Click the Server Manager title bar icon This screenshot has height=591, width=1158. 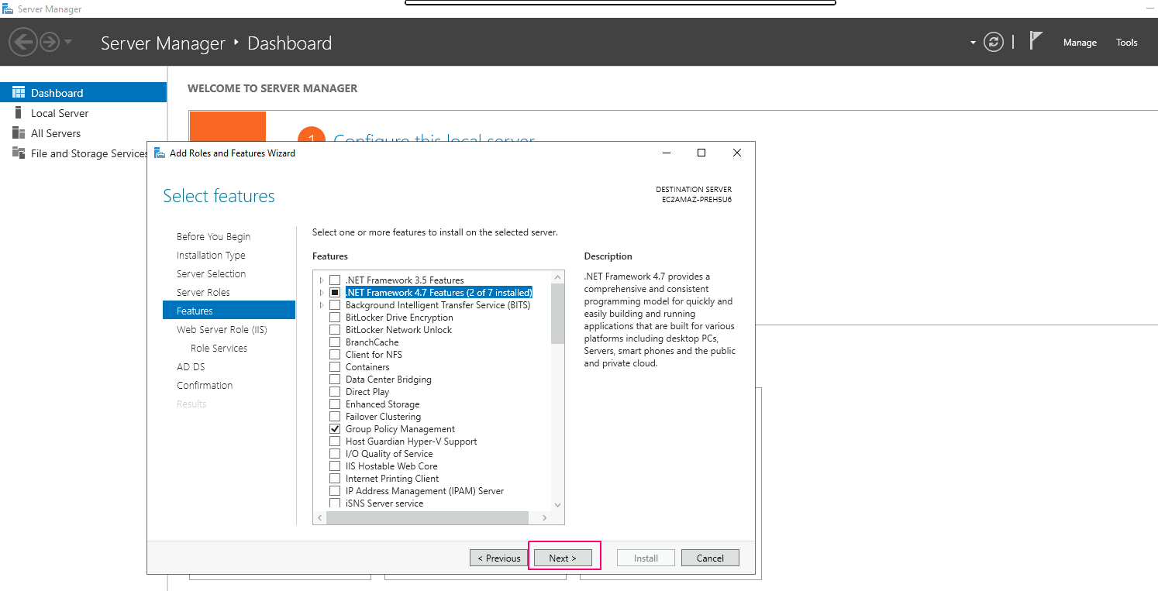tap(8, 9)
